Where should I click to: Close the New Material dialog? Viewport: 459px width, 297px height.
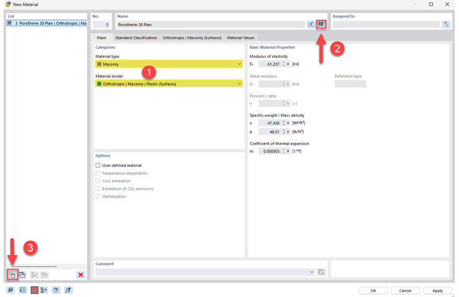coord(447,4)
